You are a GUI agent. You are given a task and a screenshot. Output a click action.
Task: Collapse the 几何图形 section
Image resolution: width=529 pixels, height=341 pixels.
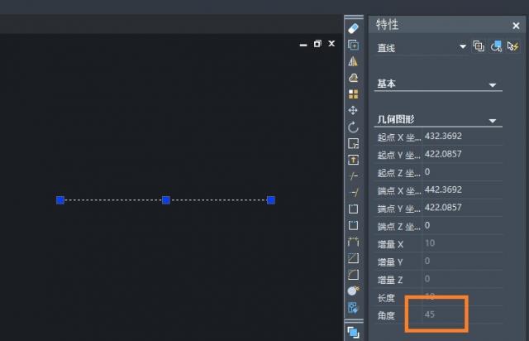(493, 121)
